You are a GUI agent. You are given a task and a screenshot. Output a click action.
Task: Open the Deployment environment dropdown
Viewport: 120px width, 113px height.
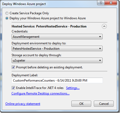pos(57,49)
